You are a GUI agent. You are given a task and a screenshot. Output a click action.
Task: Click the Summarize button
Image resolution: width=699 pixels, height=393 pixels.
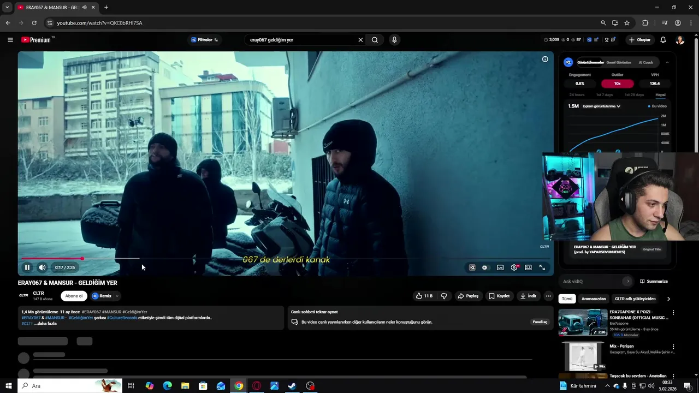(654, 281)
